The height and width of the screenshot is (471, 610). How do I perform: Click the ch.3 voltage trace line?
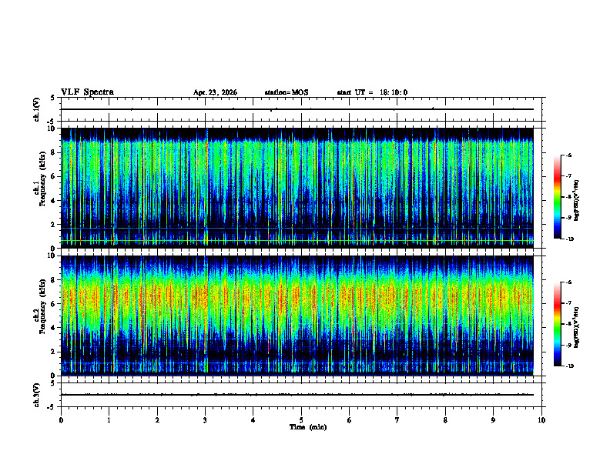pos(297,395)
